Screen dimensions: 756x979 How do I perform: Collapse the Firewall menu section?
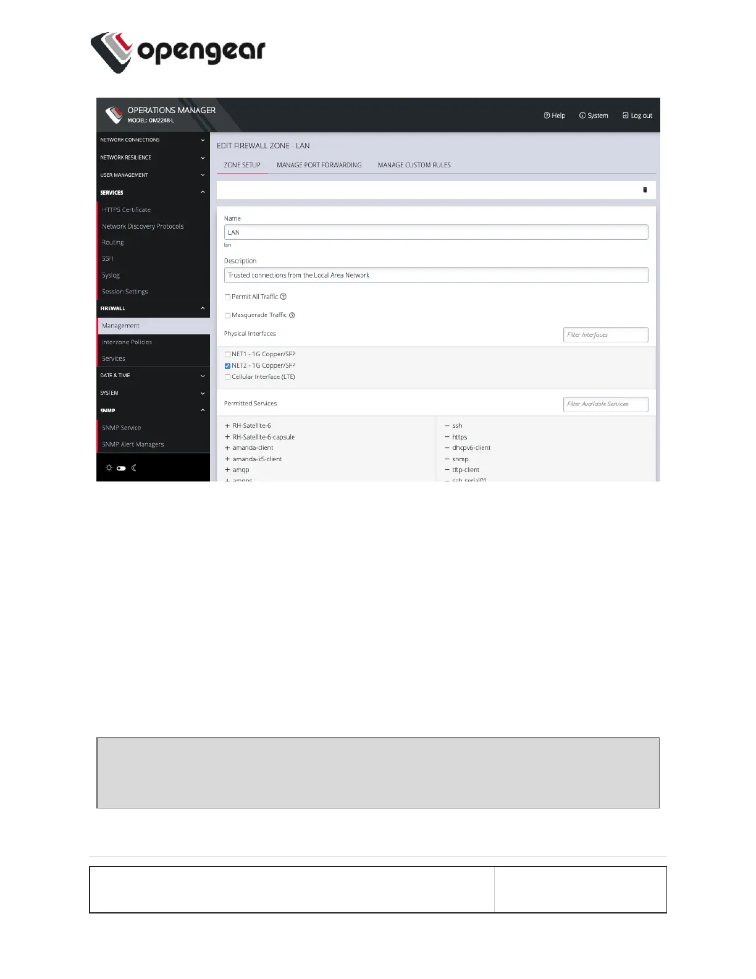[153, 308]
